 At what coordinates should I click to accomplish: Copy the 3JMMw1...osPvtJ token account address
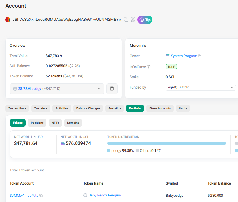click(x=41, y=196)
